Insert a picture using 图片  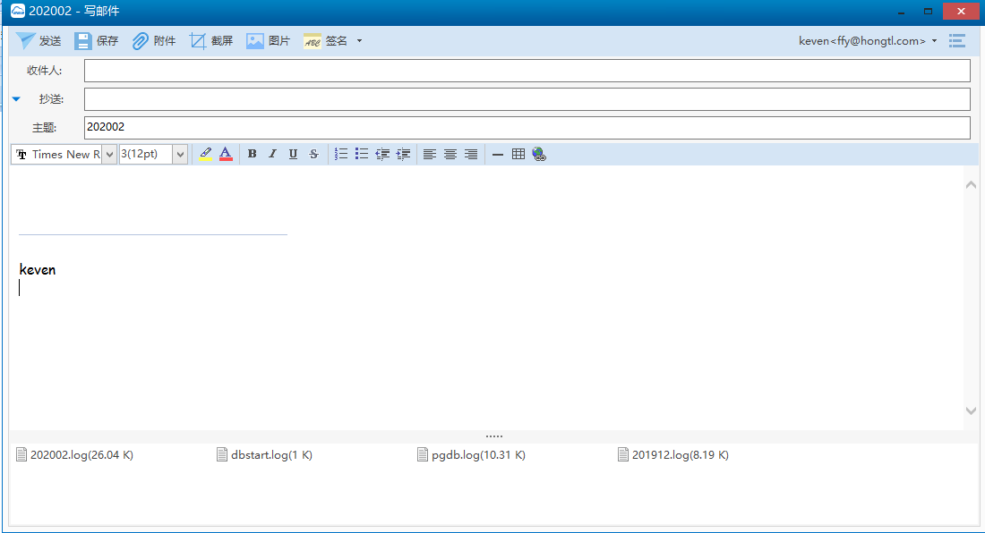(x=269, y=41)
